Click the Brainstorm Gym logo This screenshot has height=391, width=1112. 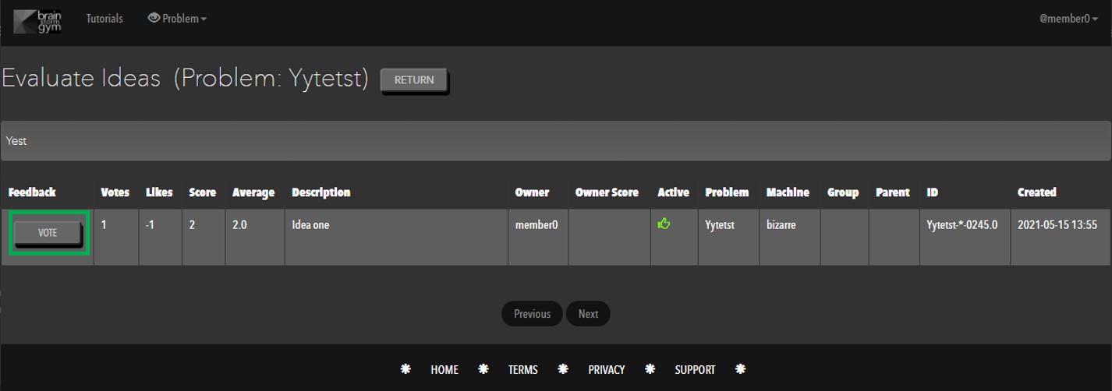pyautogui.click(x=38, y=20)
